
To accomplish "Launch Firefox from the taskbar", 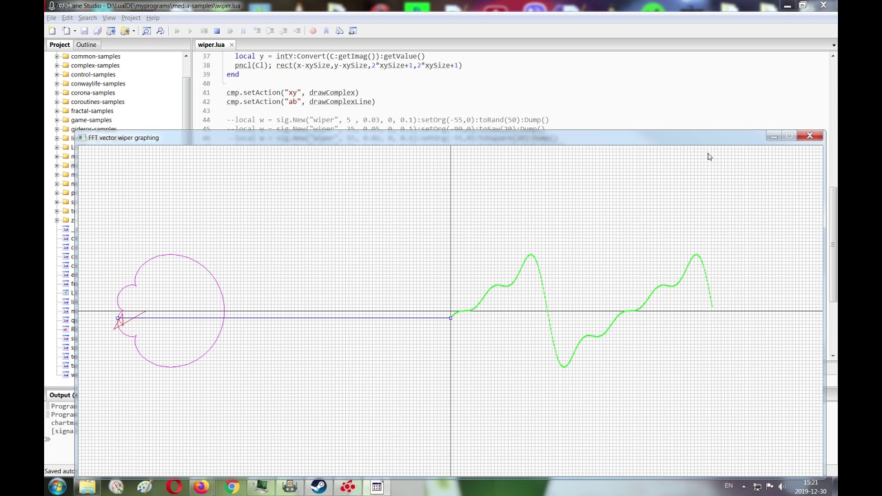I will 201,487.
